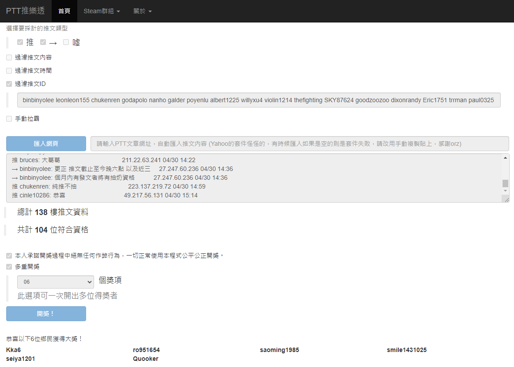Viewport: 514px width, 367px height.
Task: Toggle 多重開獎 checkbox
Action: coord(9,267)
